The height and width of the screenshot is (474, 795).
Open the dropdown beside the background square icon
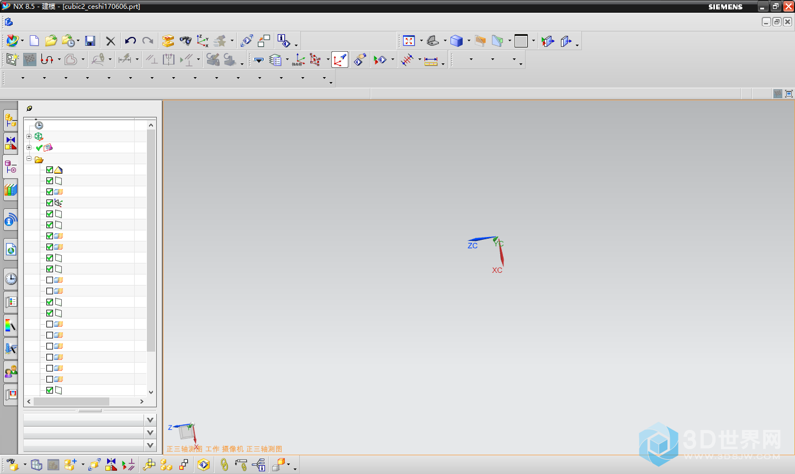(533, 41)
